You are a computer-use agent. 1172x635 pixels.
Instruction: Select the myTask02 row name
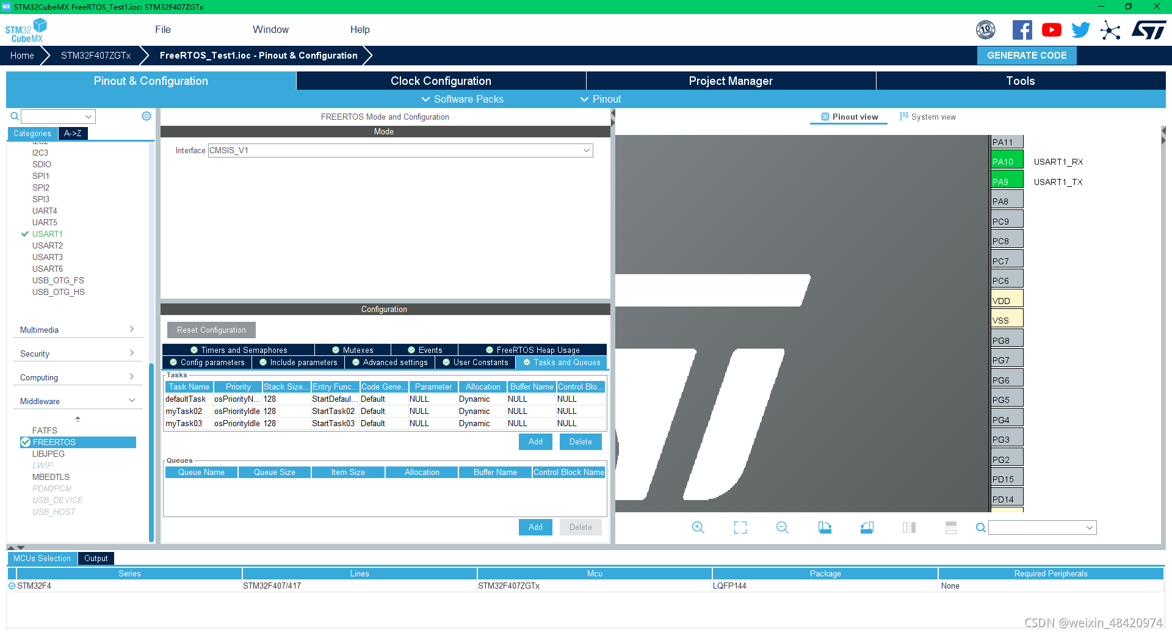[x=184, y=411]
